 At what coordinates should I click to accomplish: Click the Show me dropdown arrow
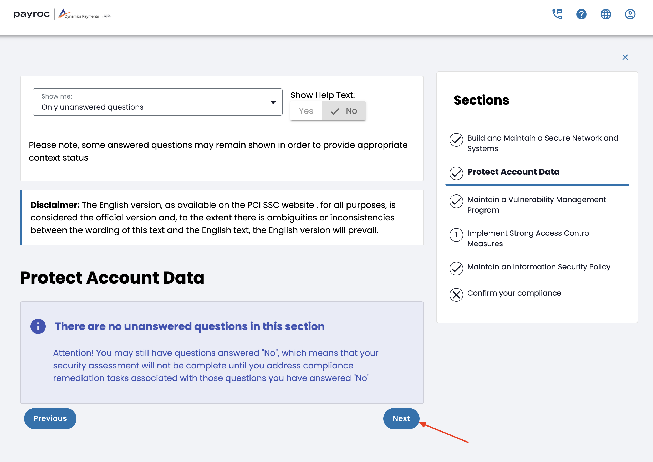(x=273, y=103)
